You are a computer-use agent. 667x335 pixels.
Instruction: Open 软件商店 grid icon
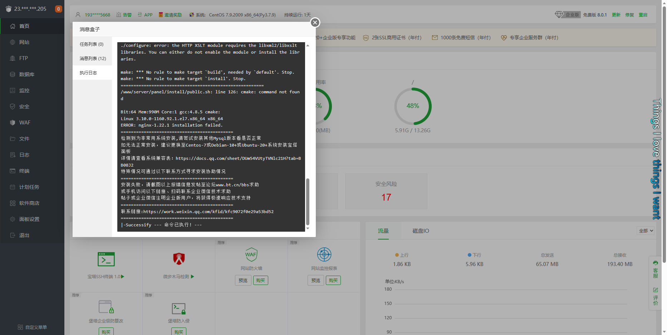(13, 203)
